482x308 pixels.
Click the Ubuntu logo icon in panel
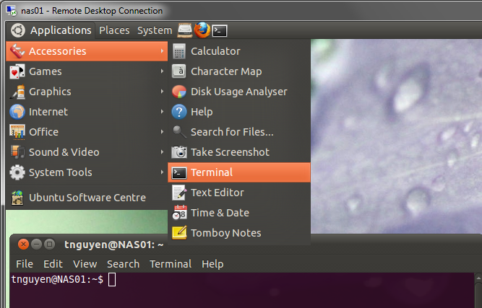(17, 30)
